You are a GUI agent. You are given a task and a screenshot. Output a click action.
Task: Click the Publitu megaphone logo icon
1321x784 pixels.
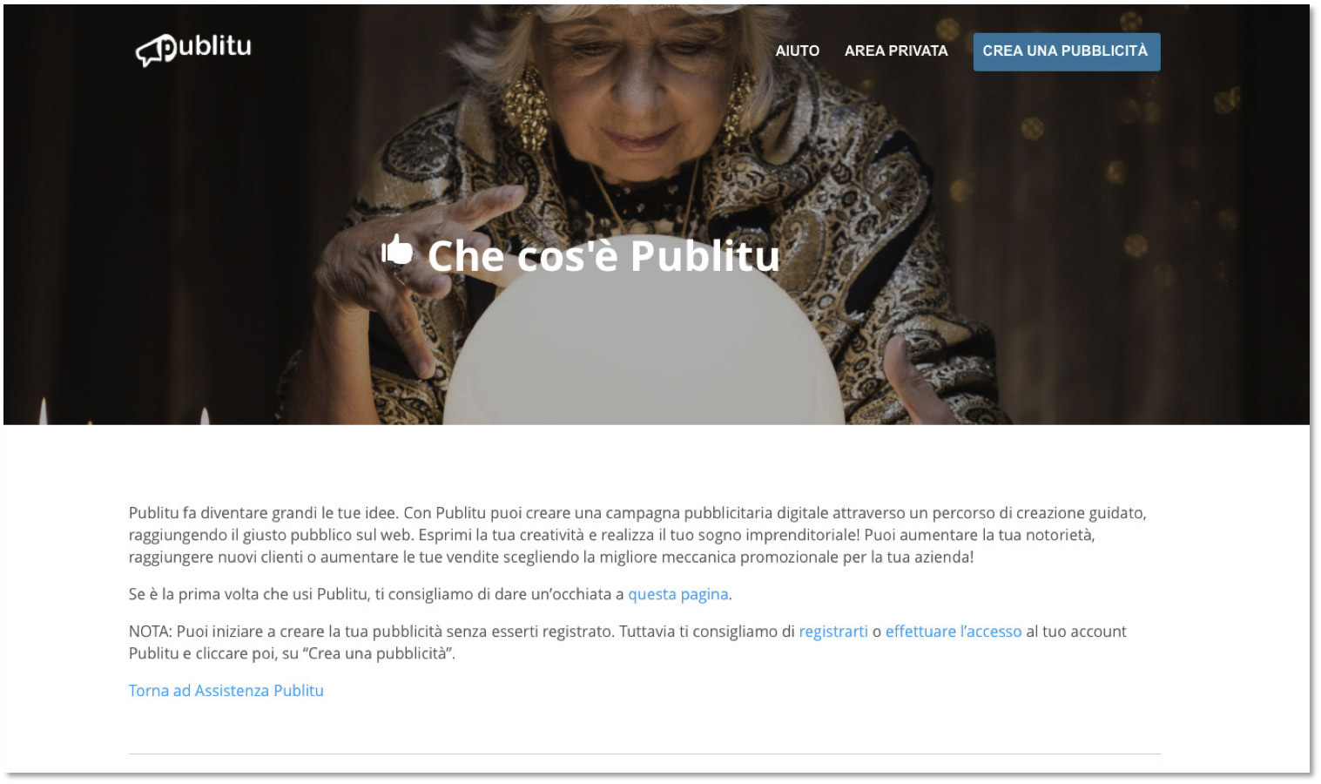155,51
